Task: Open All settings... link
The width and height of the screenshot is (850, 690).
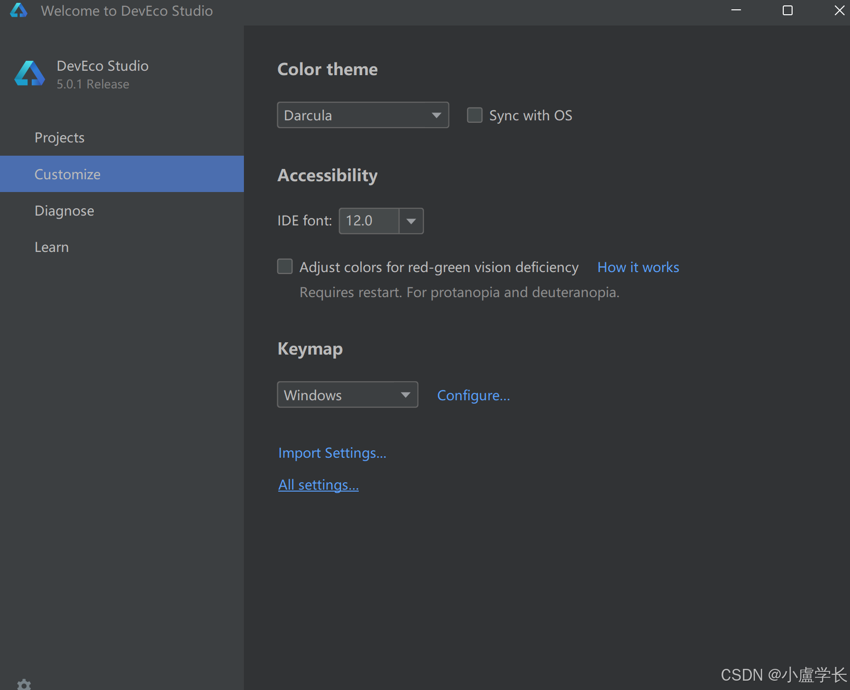Action: pyautogui.click(x=319, y=485)
